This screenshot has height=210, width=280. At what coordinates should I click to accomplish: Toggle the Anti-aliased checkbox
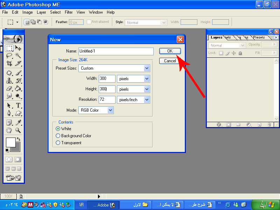click(x=89, y=22)
